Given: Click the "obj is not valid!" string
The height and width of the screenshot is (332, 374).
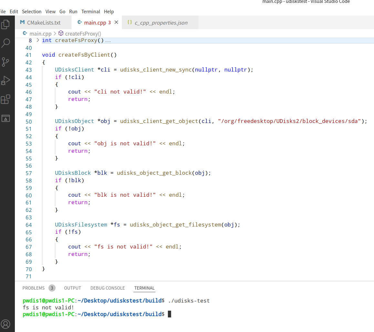Looking at the screenshot, I should point(125,143).
